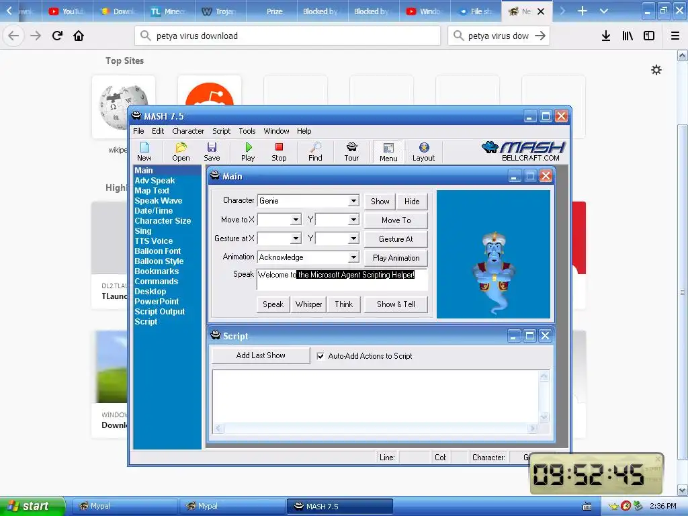Click the Reddit top site tile

tap(210, 91)
